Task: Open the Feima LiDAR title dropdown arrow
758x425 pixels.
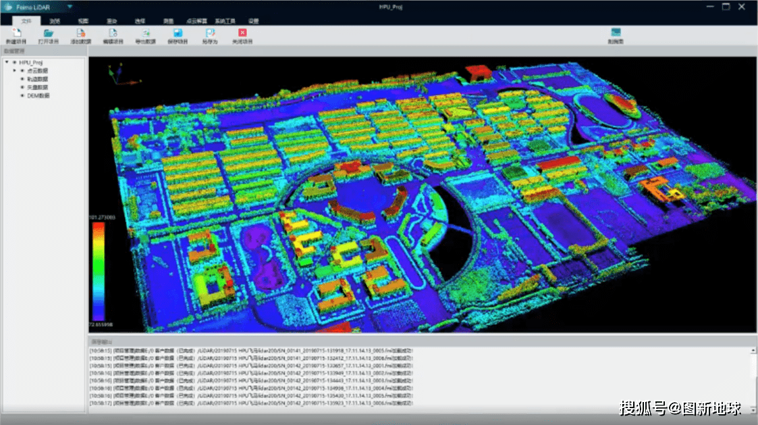Action: (70, 7)
